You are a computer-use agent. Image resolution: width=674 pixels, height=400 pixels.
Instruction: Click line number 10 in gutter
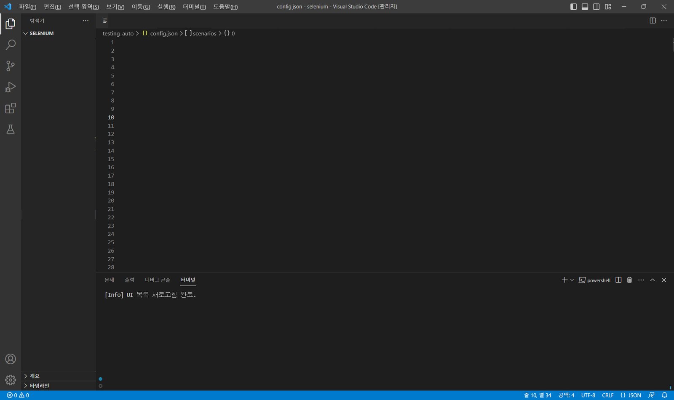tap(111, 117)
